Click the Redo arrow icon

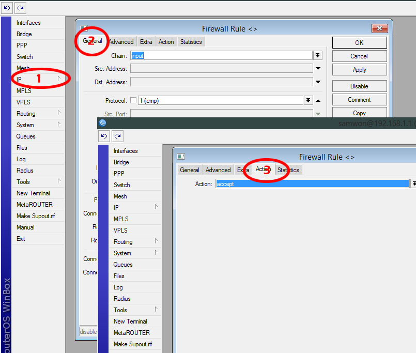click(20, 8)
